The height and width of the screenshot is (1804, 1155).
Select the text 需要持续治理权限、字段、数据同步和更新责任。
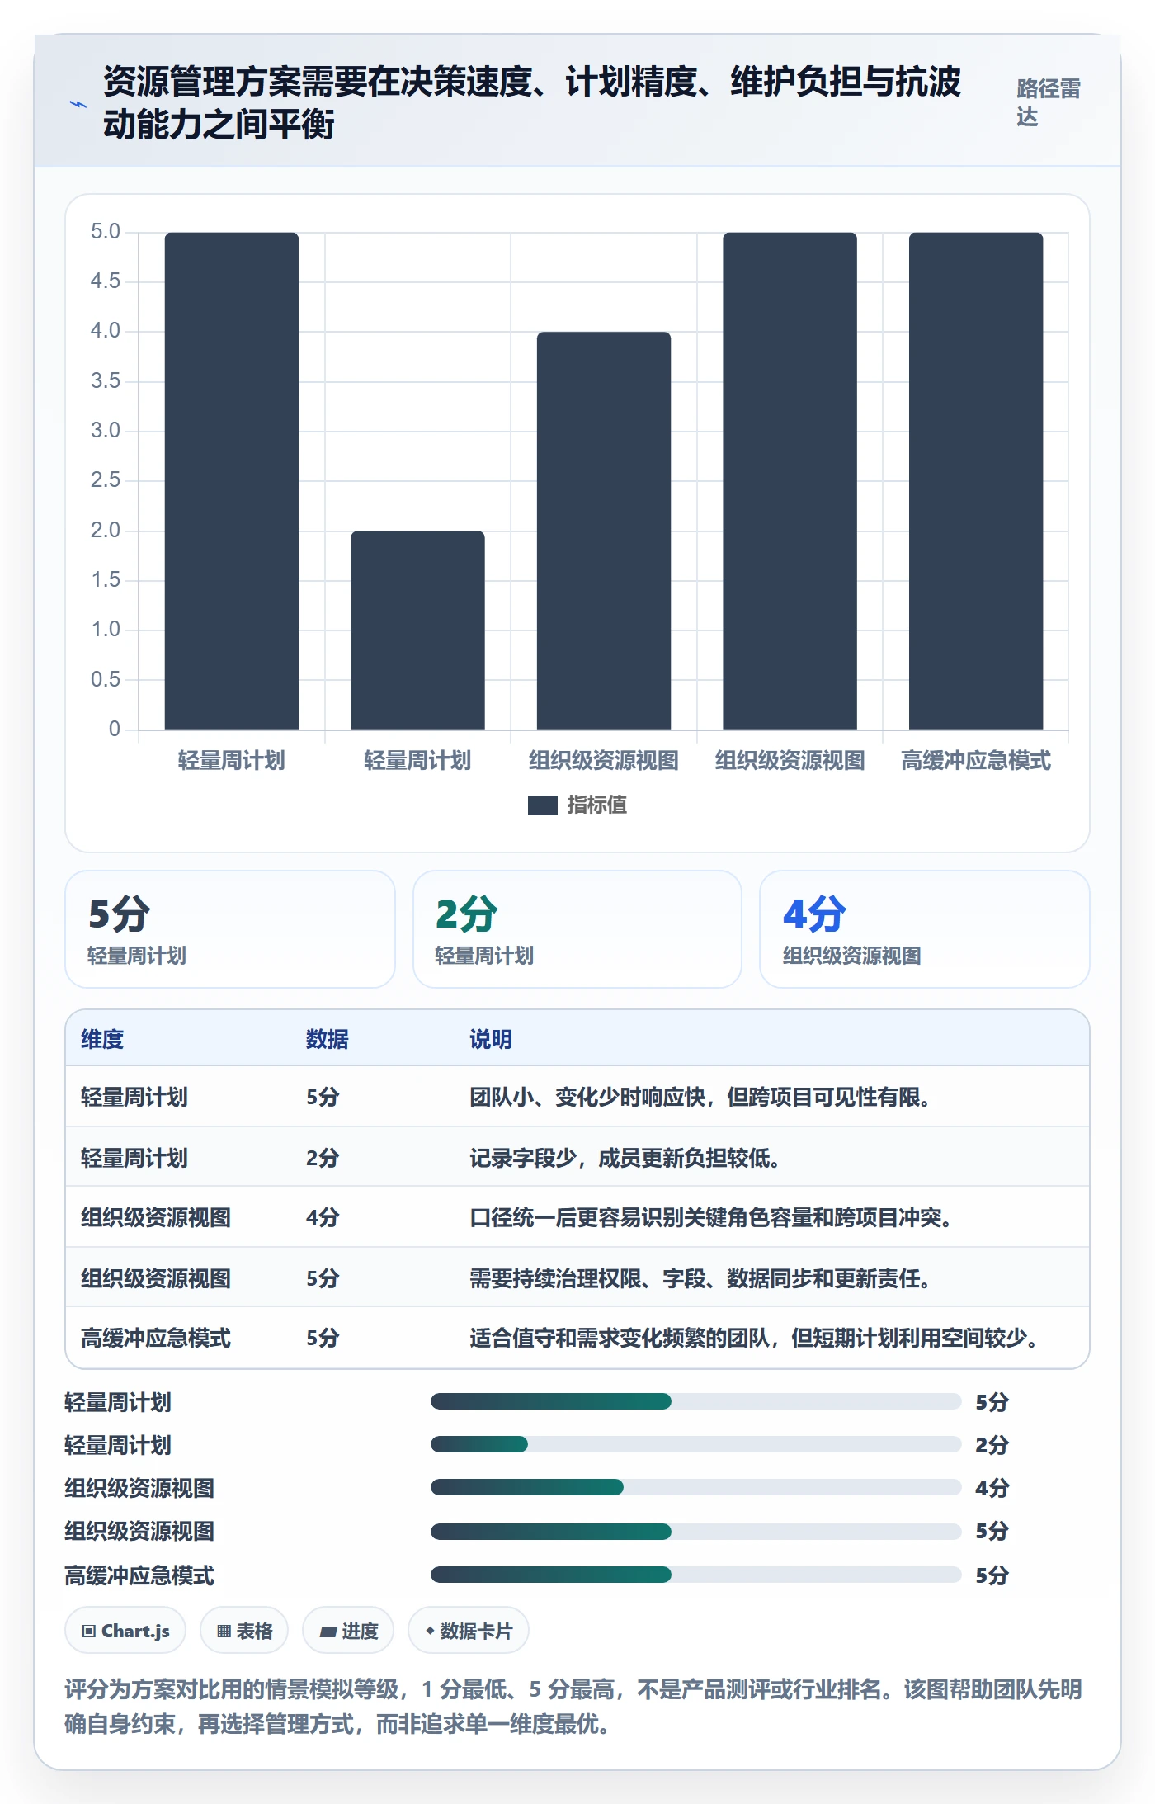700,1278
